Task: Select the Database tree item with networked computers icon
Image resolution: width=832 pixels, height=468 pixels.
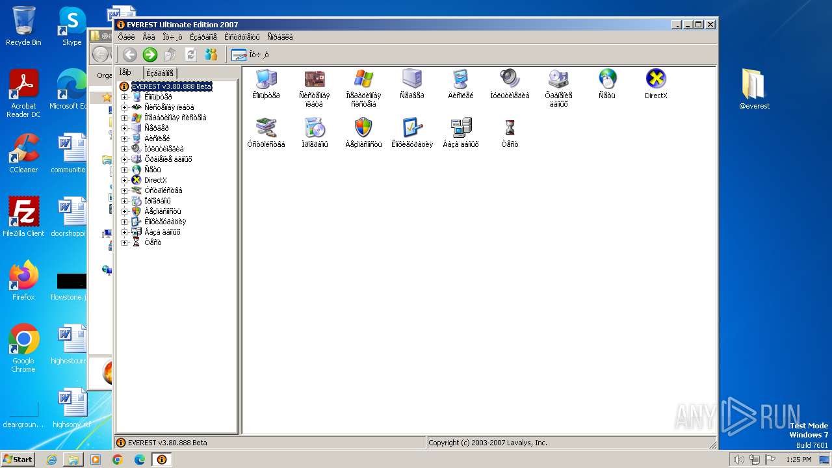Action: (x=162, y=232)
